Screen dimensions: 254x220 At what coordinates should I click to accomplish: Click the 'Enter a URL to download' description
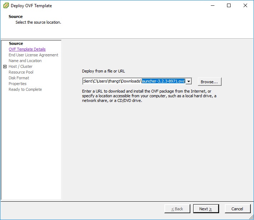click(x=149, y=96)
